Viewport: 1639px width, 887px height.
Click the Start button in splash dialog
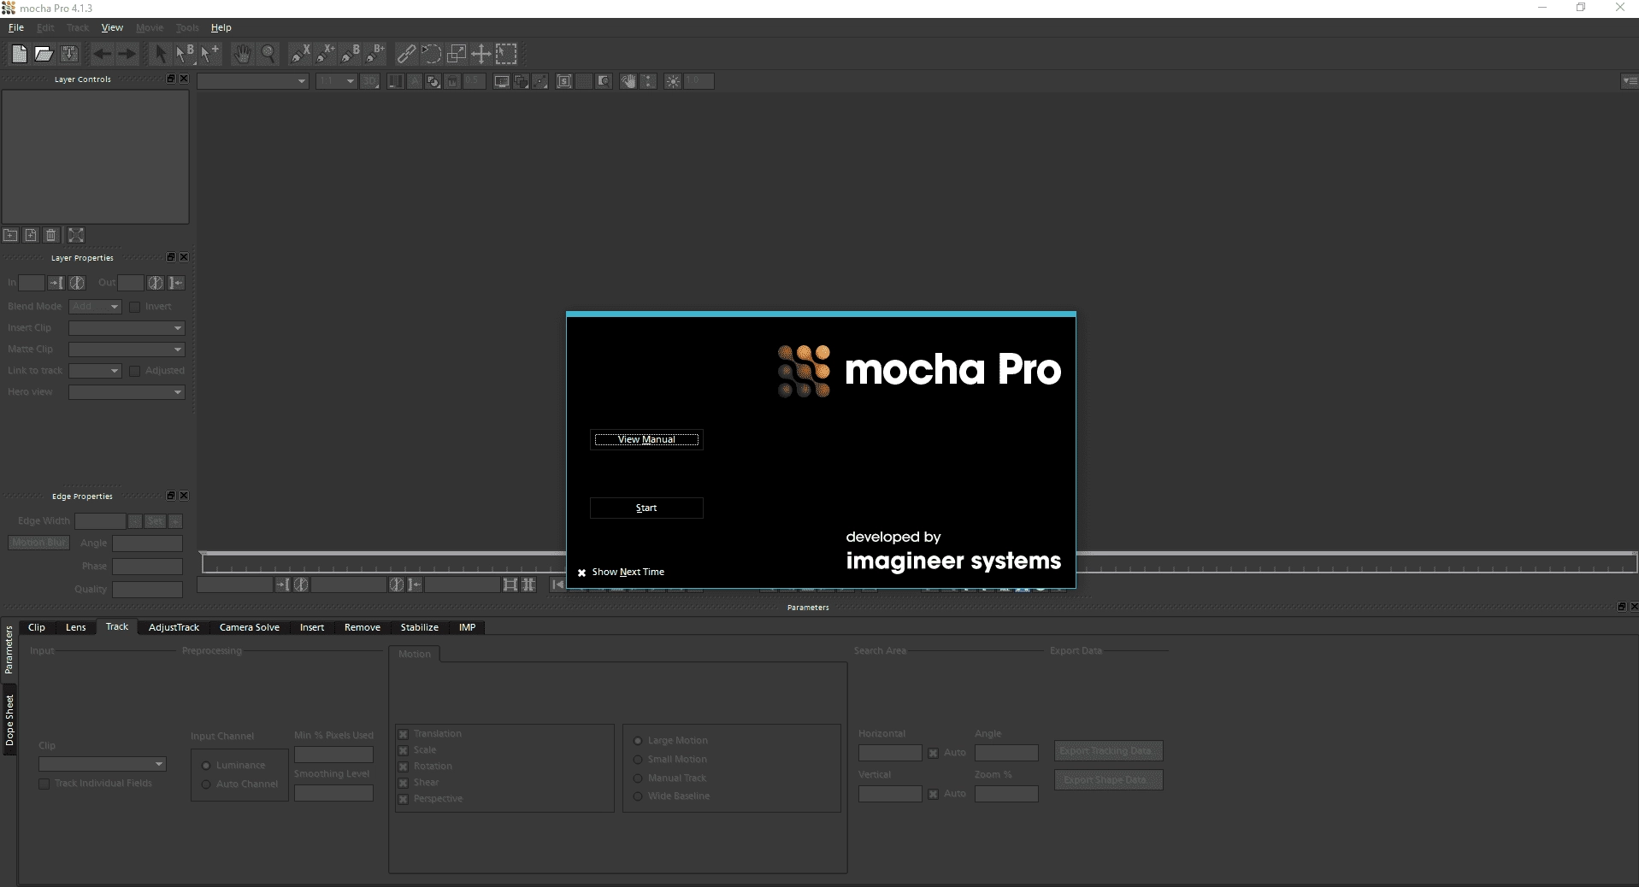[x=646, y=508]
